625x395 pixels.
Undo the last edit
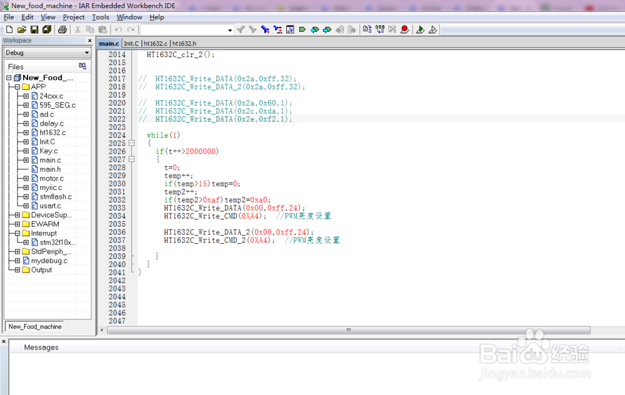pyautogui.click(x=118, y=29)
